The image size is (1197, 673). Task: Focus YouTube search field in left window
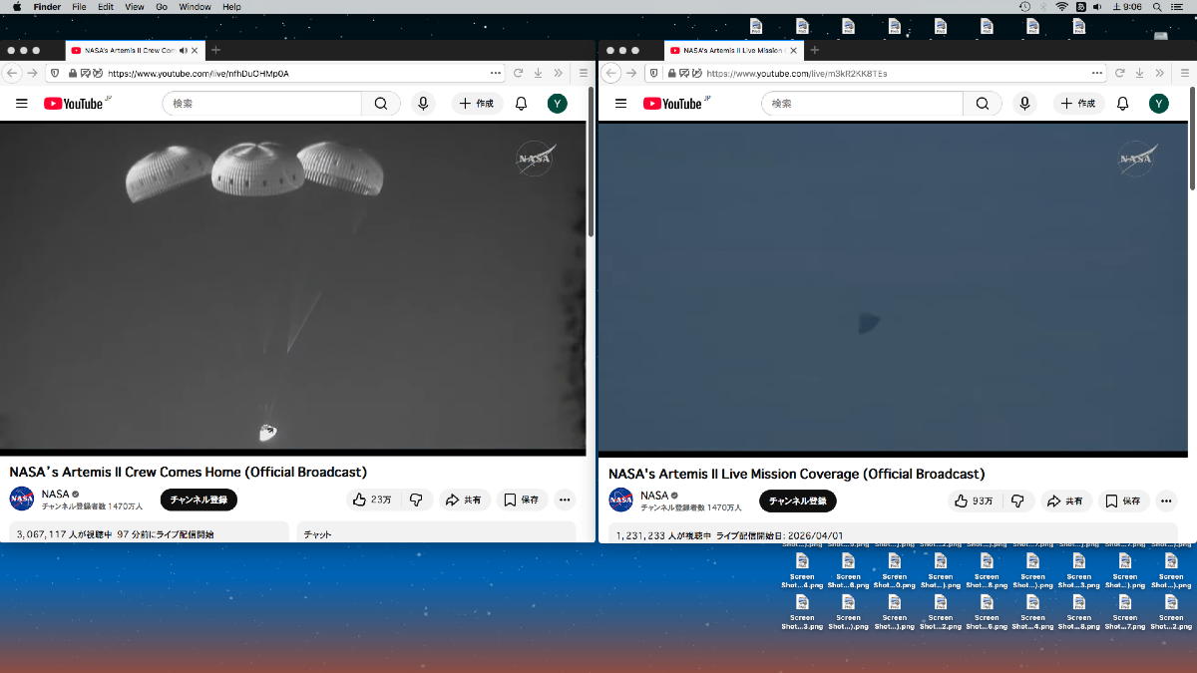[x=261, y=104]
